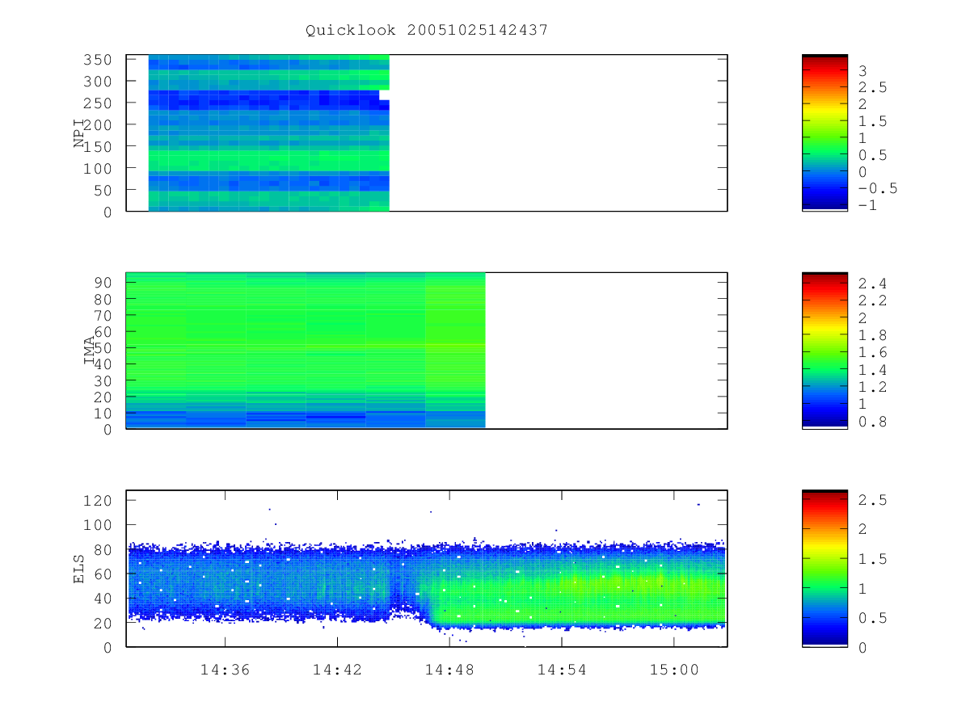The width and height of the screenshot is (970, 727).
Task: Click the IMA y-axis label
Action: pyautogui.click(x=89, y=351)
